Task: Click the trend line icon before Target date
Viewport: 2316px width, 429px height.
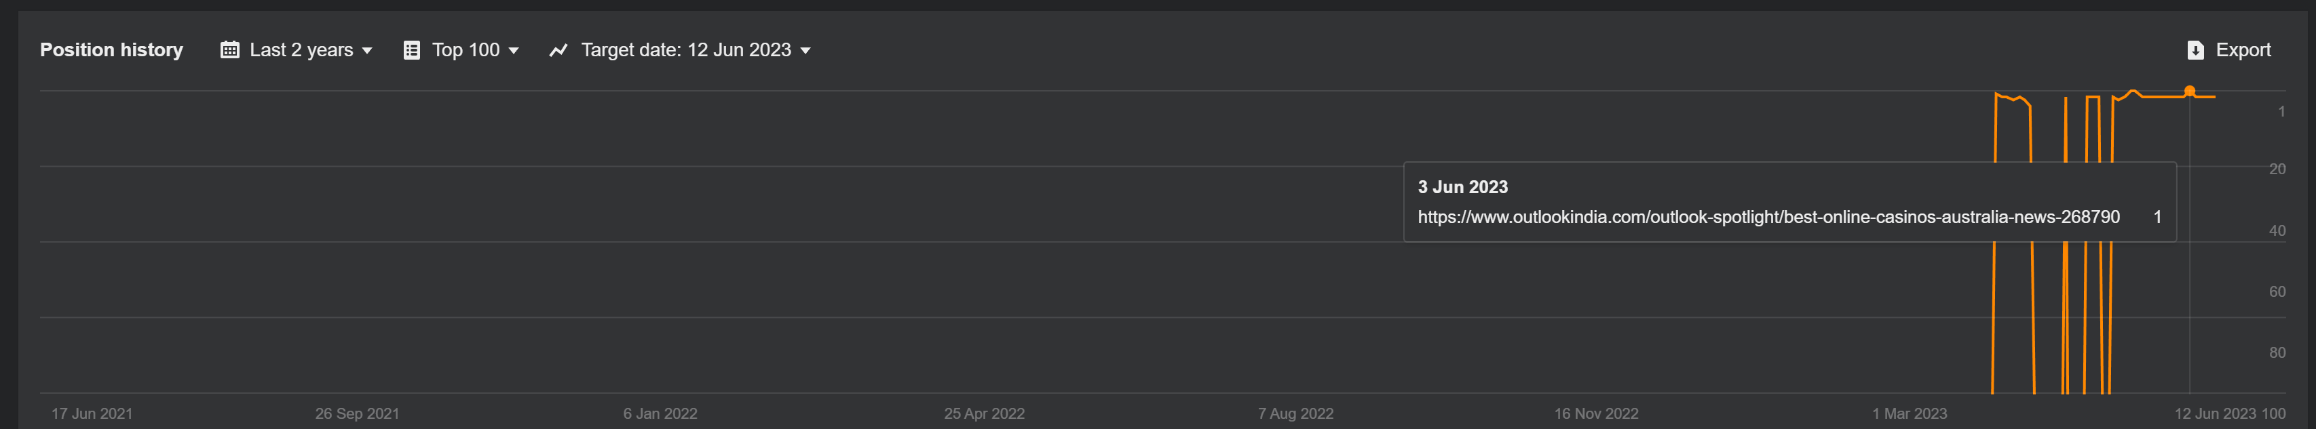Action: pyautogui.click(x=558, y=50)
